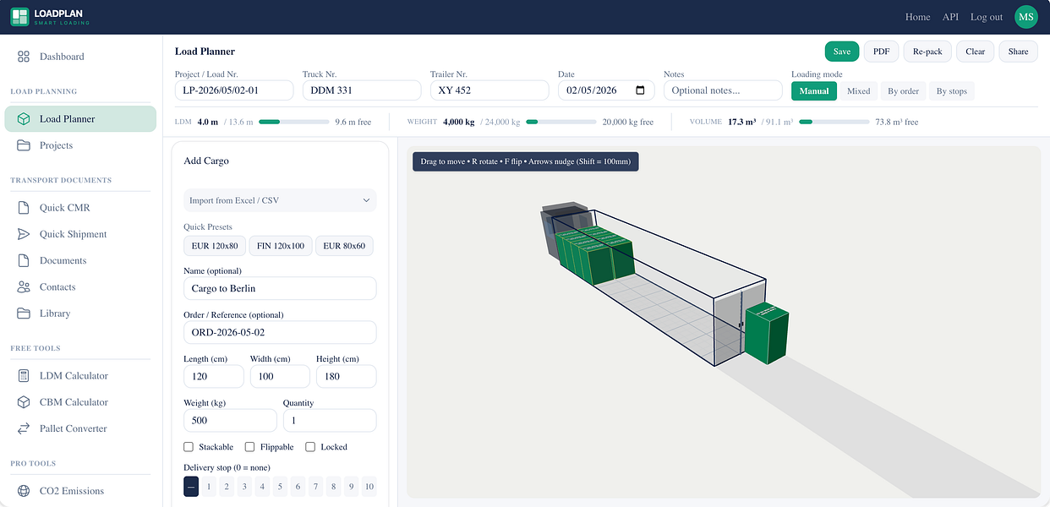Click the Truck Nr. field

tap(362, 90)
